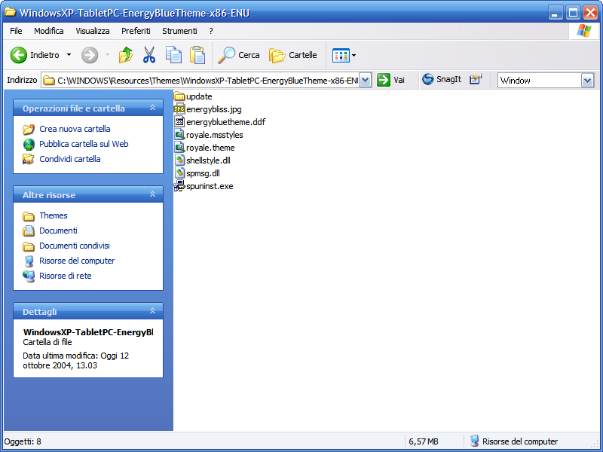
Task: Click the Risorse del computer status bar zone
Action: [514, 441]
